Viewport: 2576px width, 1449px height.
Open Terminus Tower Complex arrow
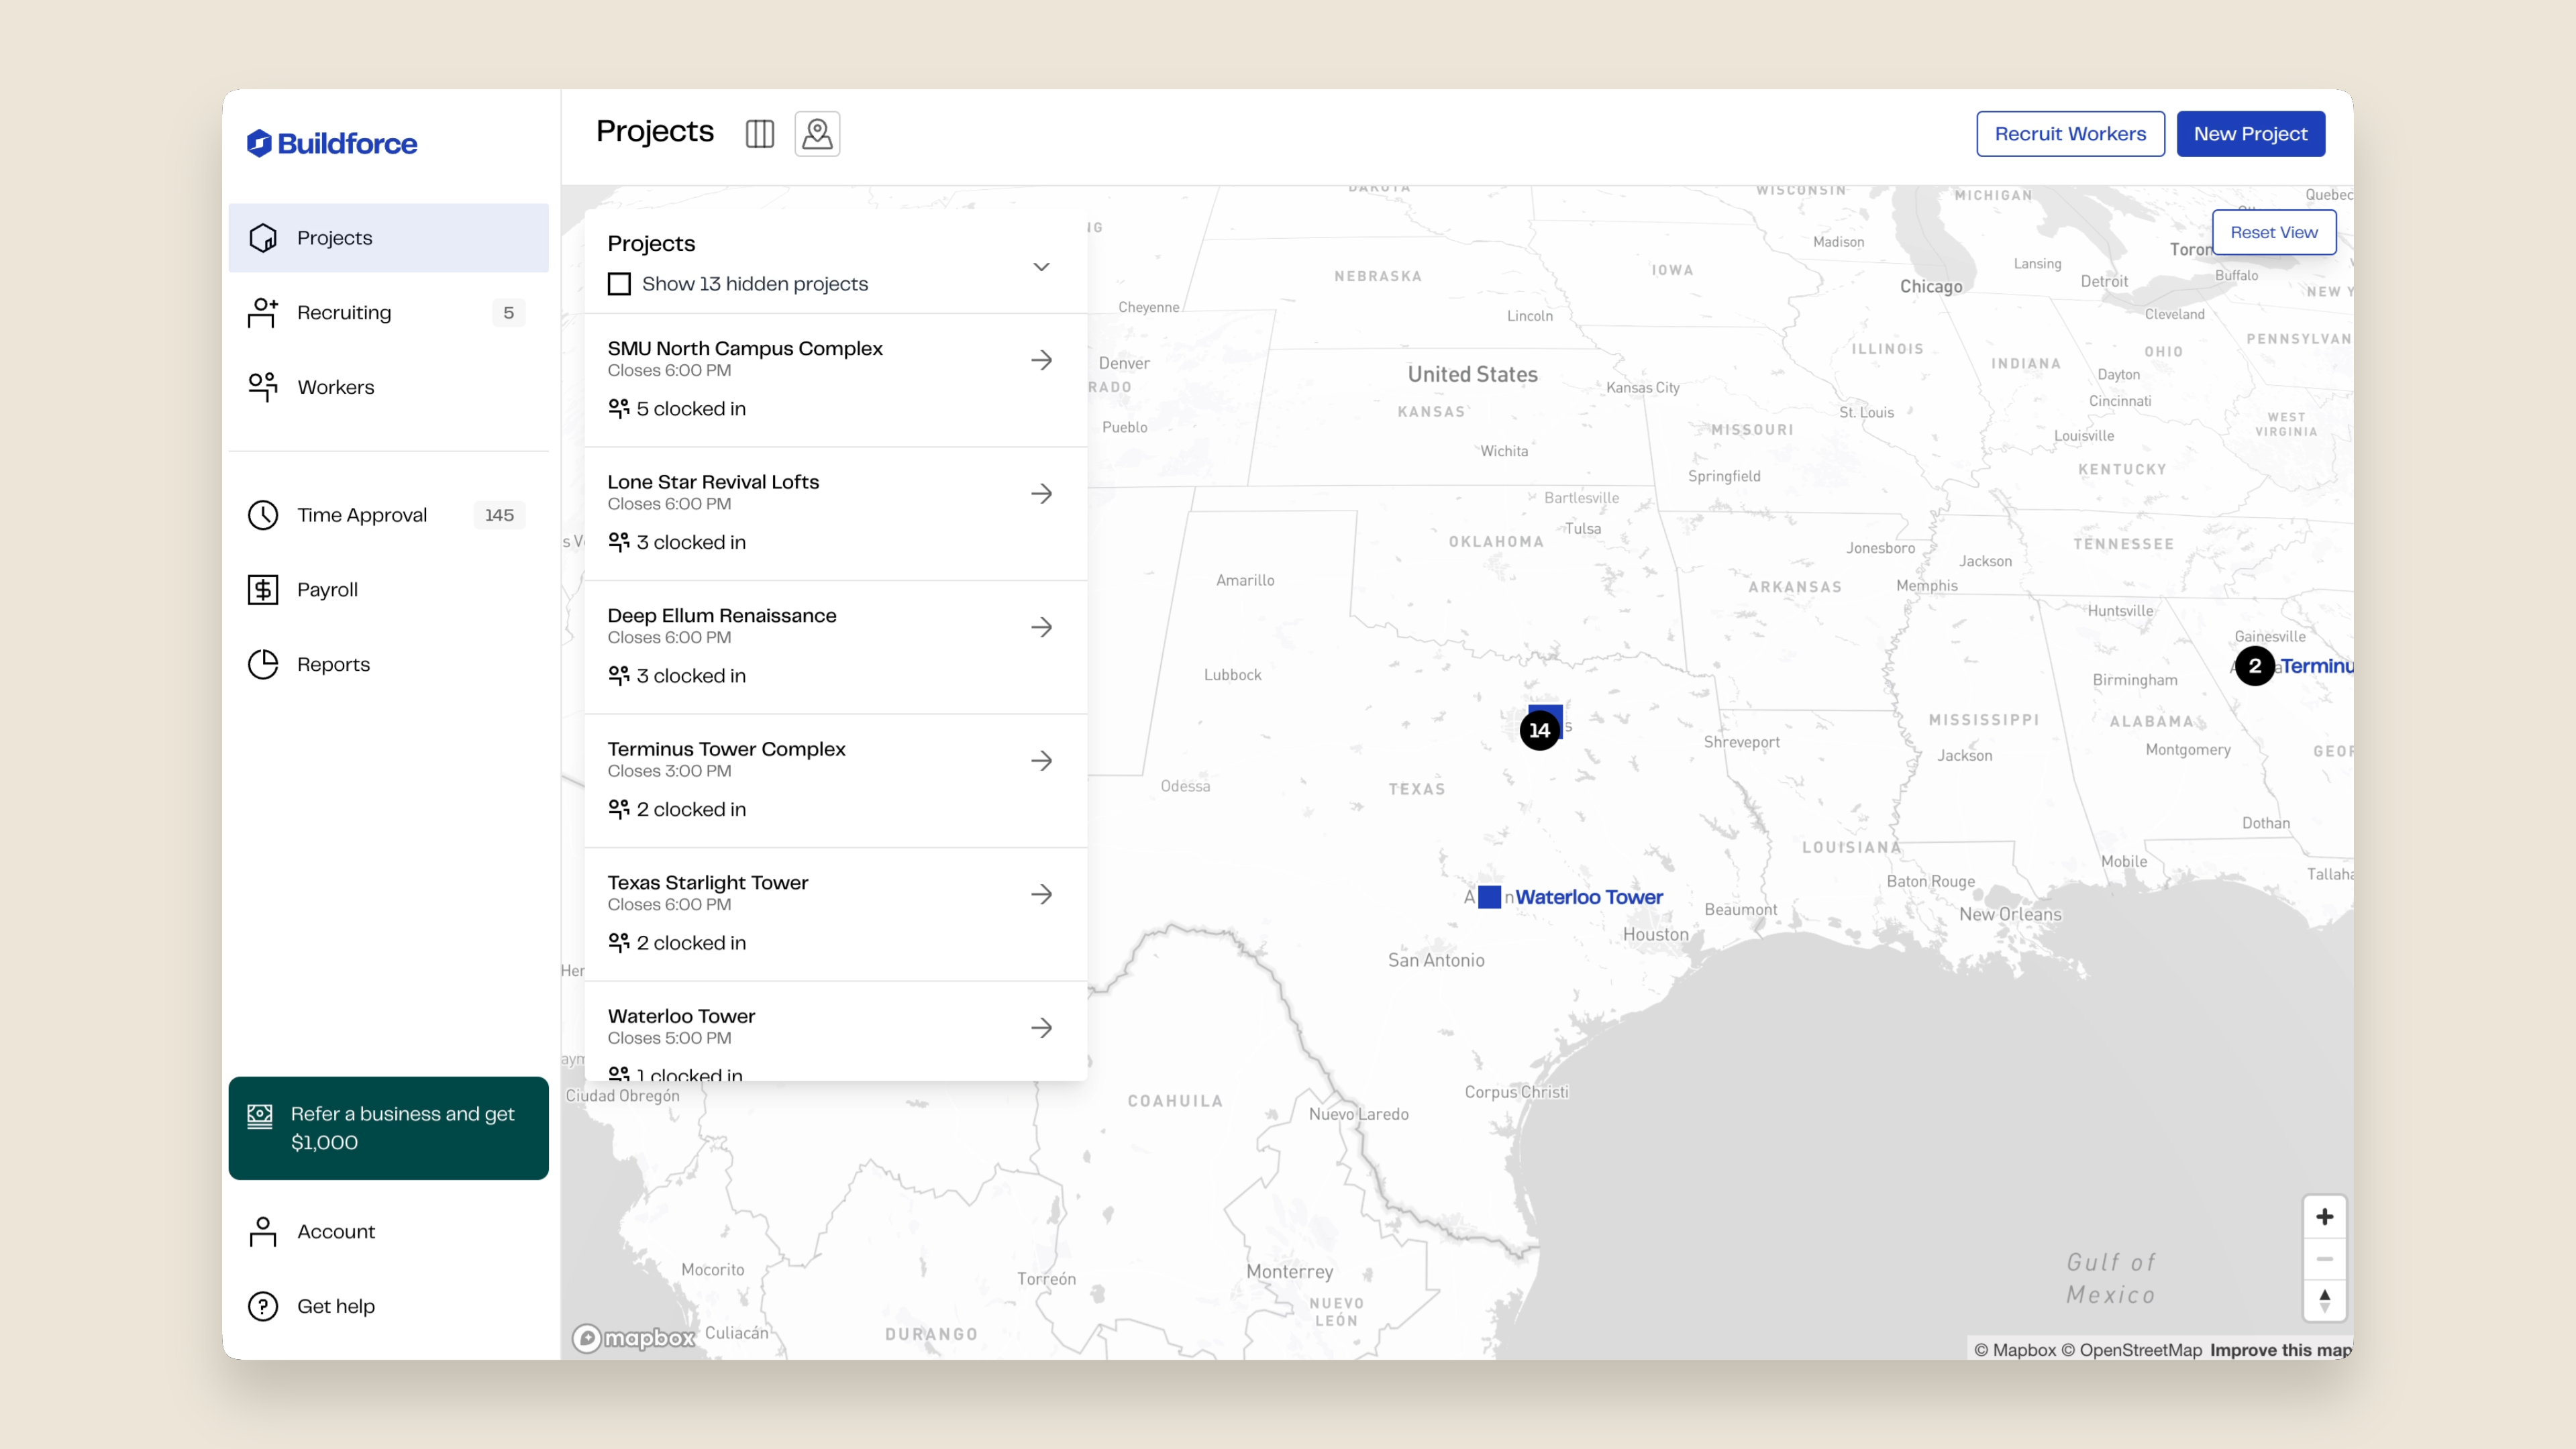coord(1041,761)
